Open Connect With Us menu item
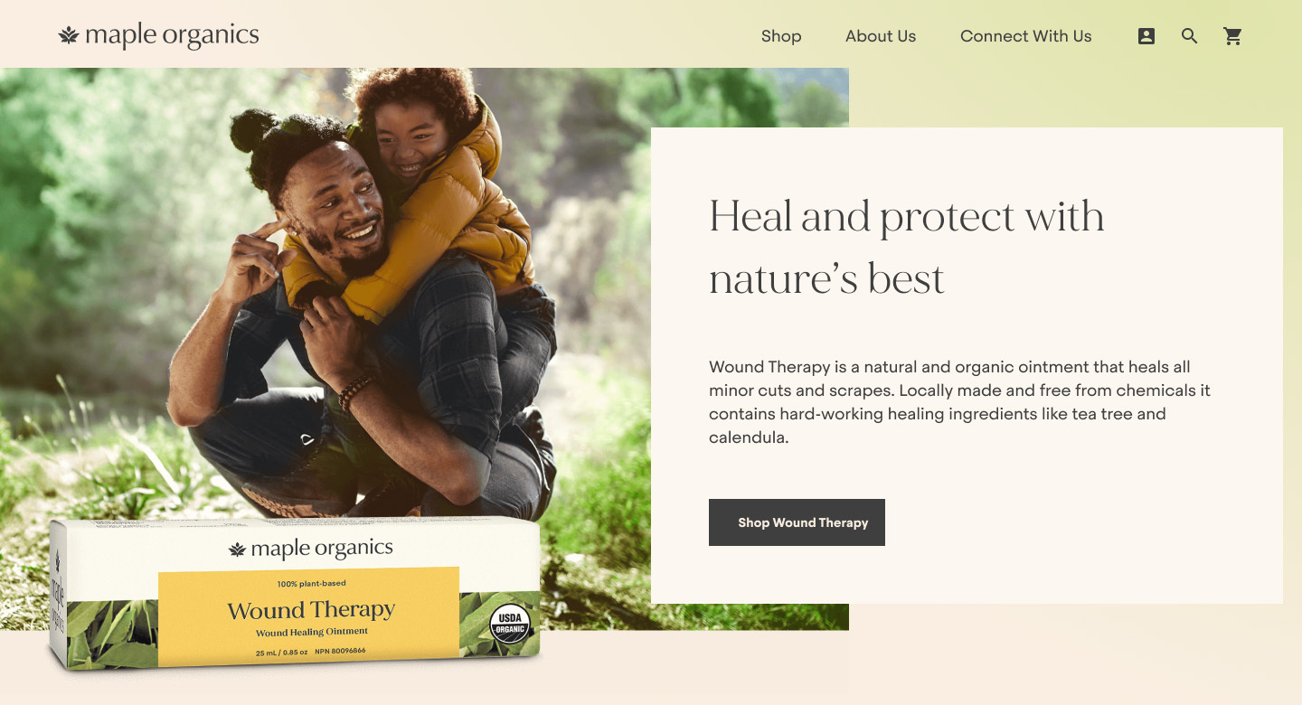 tap(1026, 36)
